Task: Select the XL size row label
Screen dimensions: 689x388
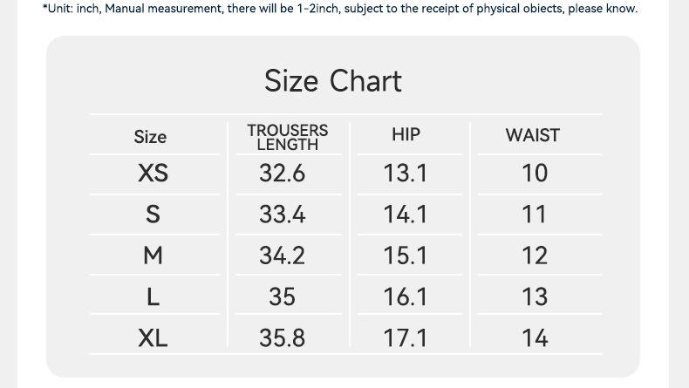Action: (153, 338)
